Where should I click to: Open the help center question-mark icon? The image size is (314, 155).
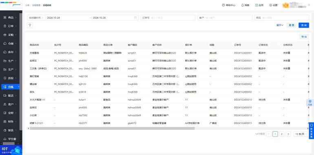click(223, 5)
